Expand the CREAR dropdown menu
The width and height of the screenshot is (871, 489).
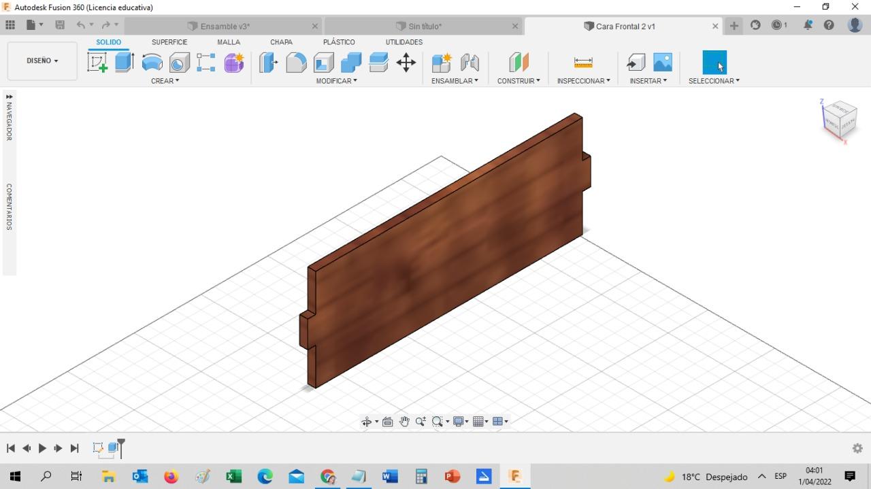pos(165,81)
